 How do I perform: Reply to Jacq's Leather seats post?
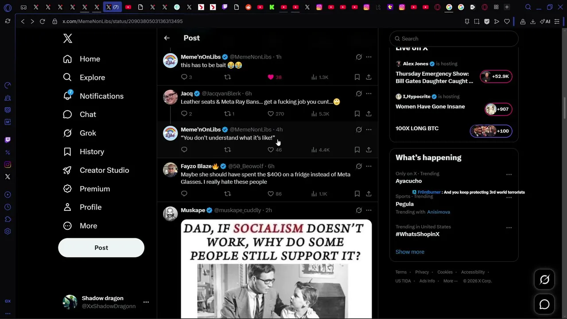tap(186, 114)
